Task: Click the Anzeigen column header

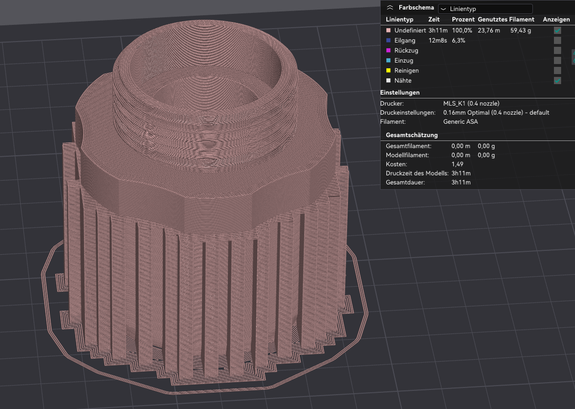Action: pos(556,20)
